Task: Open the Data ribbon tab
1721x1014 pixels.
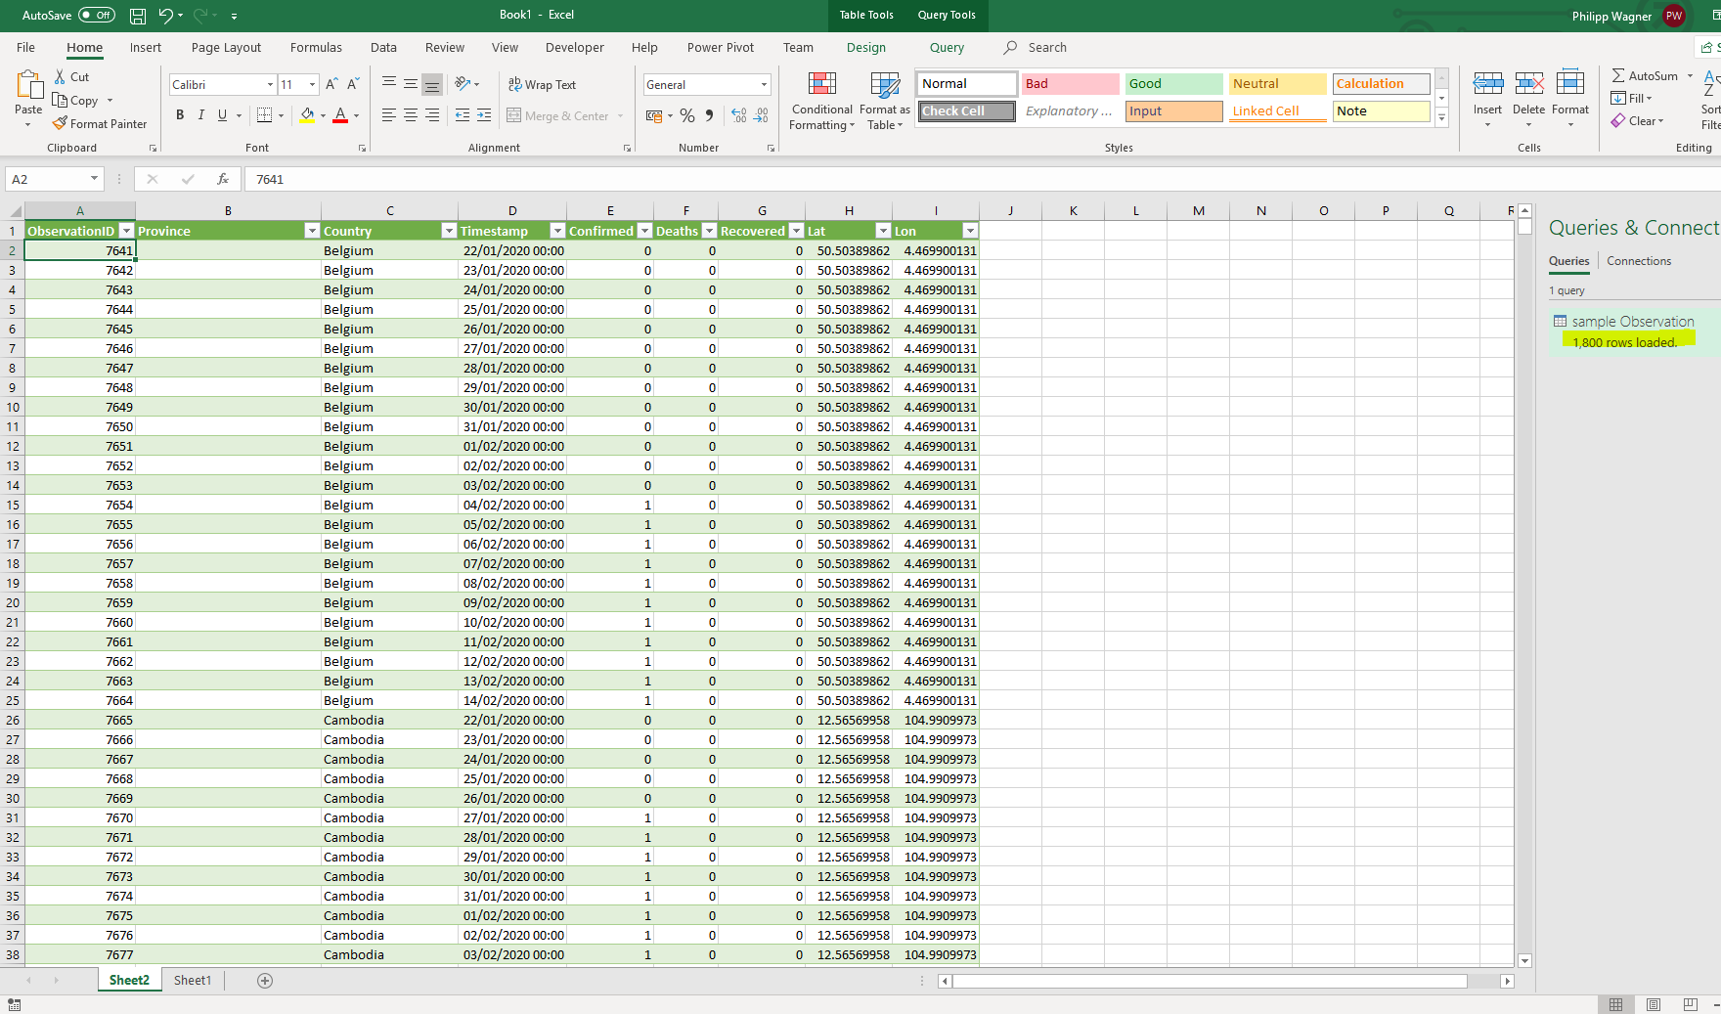Action: coord(383,47)
